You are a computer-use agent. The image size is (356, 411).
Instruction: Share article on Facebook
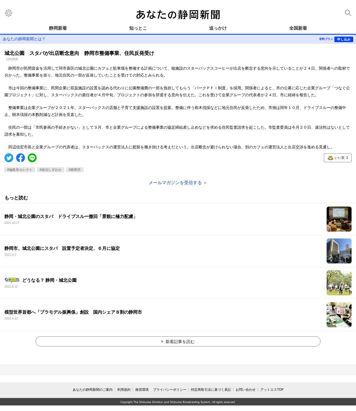pyautogui.click(x=21, y=158)
